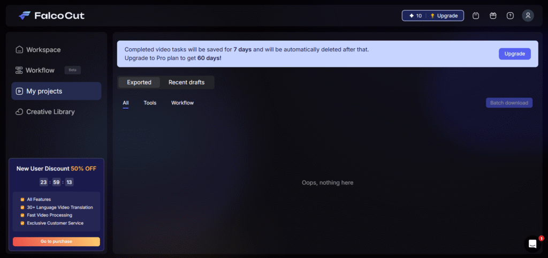Open the chat support bubble

point(532,244)
